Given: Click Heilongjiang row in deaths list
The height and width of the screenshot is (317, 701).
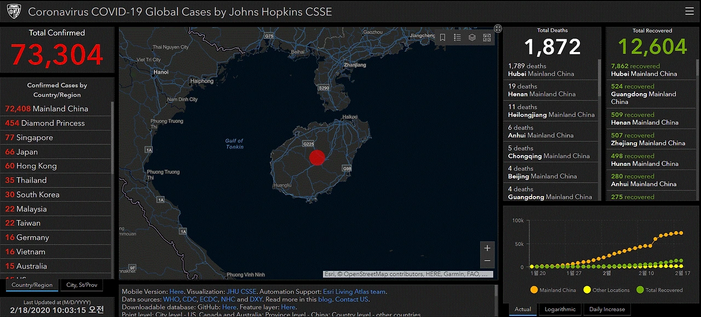Looking at the screenshot, I should (551, 111).
